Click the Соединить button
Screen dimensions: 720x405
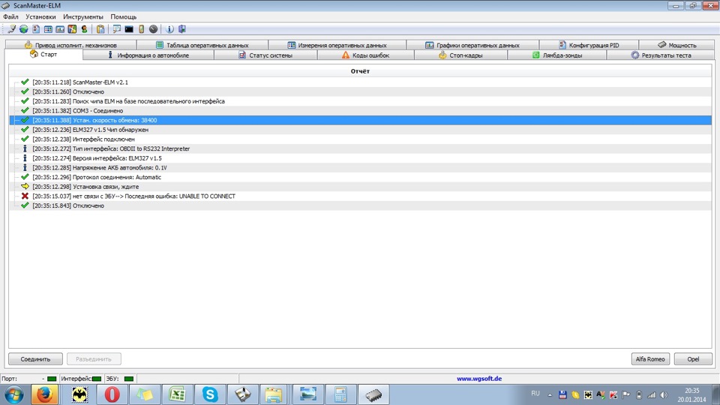click(x=35, y=358)
